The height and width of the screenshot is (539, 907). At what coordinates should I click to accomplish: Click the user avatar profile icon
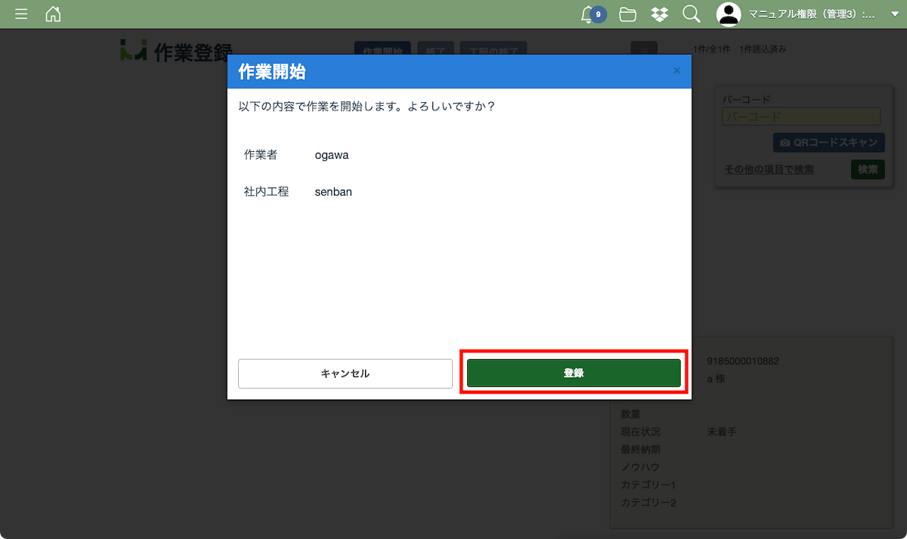coord(729,14)
